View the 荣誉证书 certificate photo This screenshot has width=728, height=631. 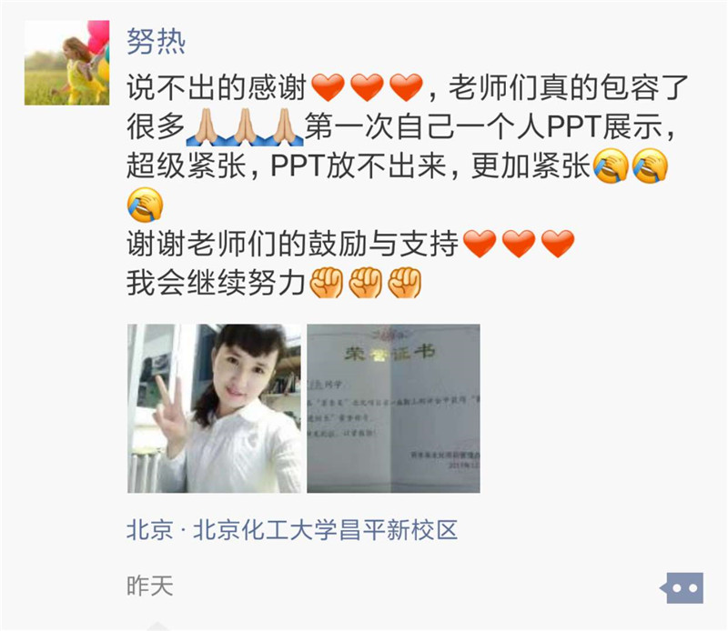(393, 408)
